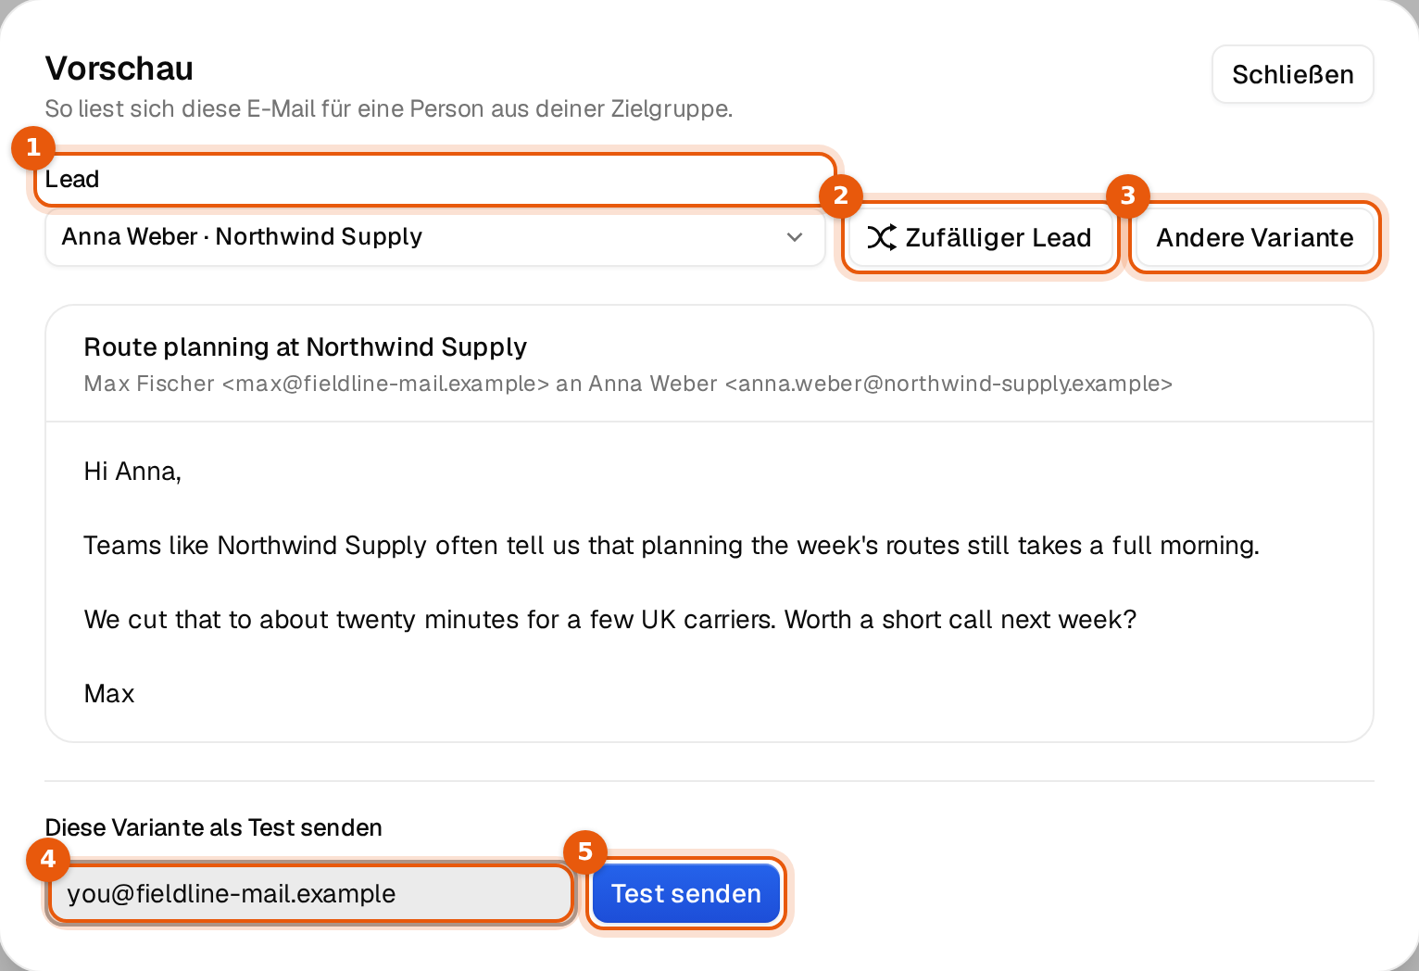
Task: Click the paragraph about twenty minutes for UK carriers
Action: point(610,620)
